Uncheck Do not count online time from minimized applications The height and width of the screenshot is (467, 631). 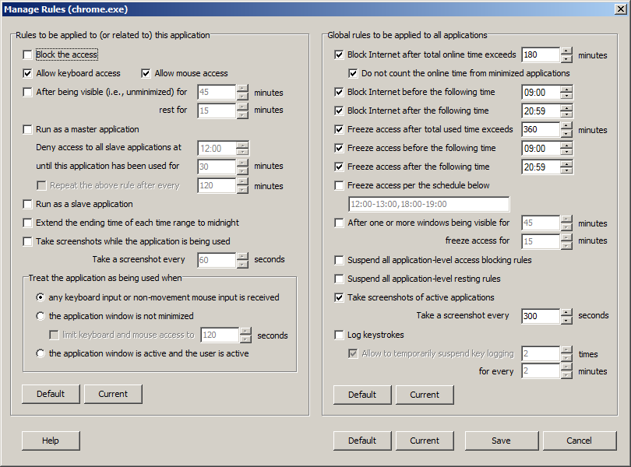pyautogui.click(x=353, y=73)
